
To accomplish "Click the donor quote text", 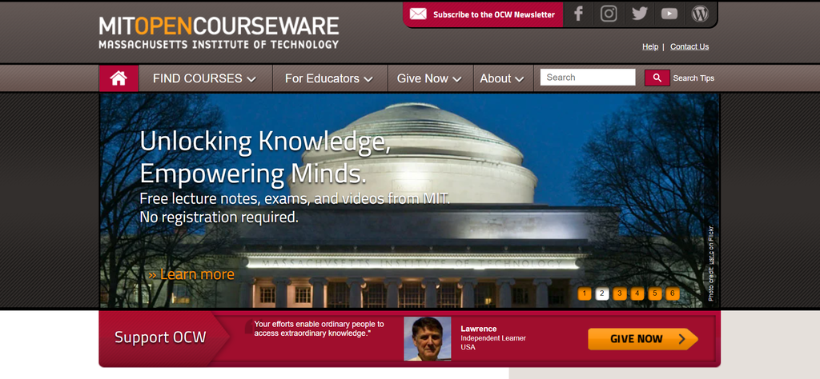I will 319,329.
